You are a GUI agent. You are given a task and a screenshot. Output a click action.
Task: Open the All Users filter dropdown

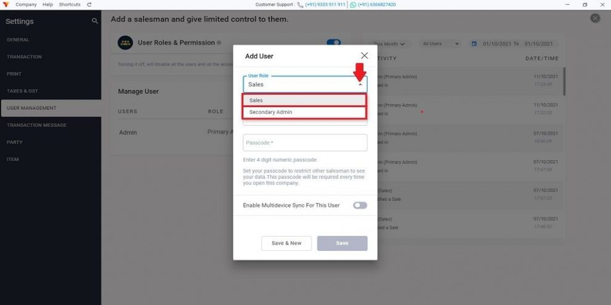[441, 44]
